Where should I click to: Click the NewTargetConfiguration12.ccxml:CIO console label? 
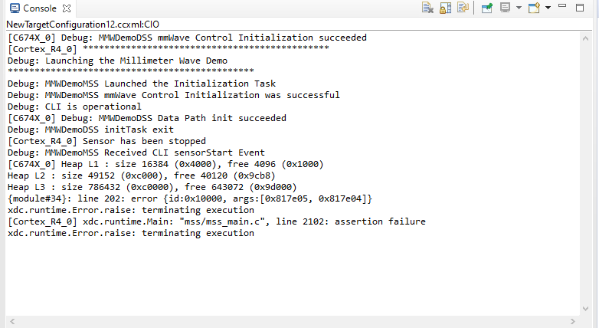coord(83,25)
